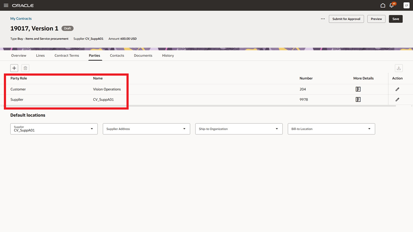Switch to the Documents tab
Screen dimensions: 413x232
(x=143, y=55)
